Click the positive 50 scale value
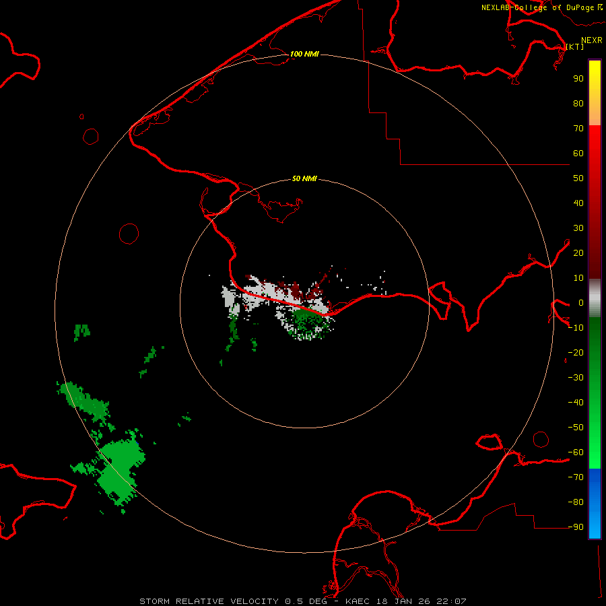This screenshot has width=606, height=606. pos(578,178)
